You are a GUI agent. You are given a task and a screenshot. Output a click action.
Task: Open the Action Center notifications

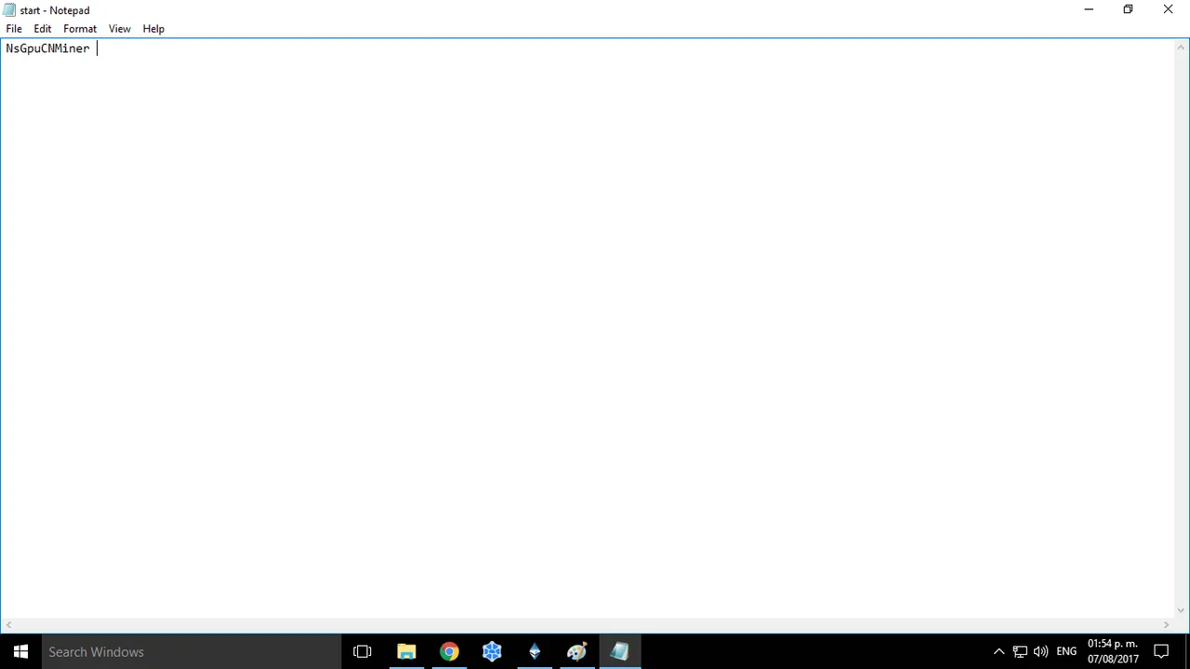tap(1161, 651)
